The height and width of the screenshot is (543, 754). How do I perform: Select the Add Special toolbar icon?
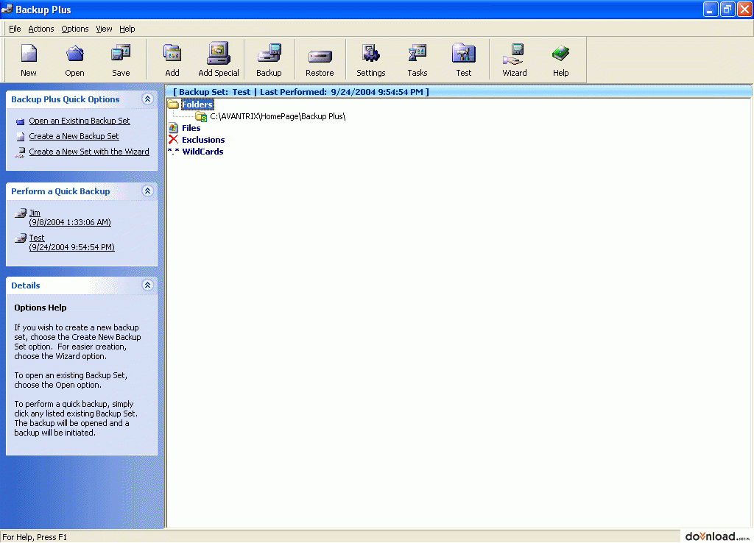(x=218, y=53)
